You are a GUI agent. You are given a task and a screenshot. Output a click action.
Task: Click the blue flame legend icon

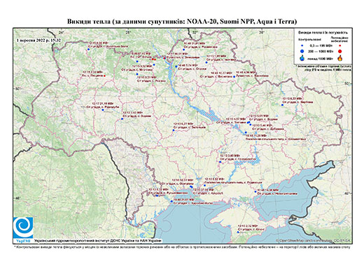click(x=302, y=58)
